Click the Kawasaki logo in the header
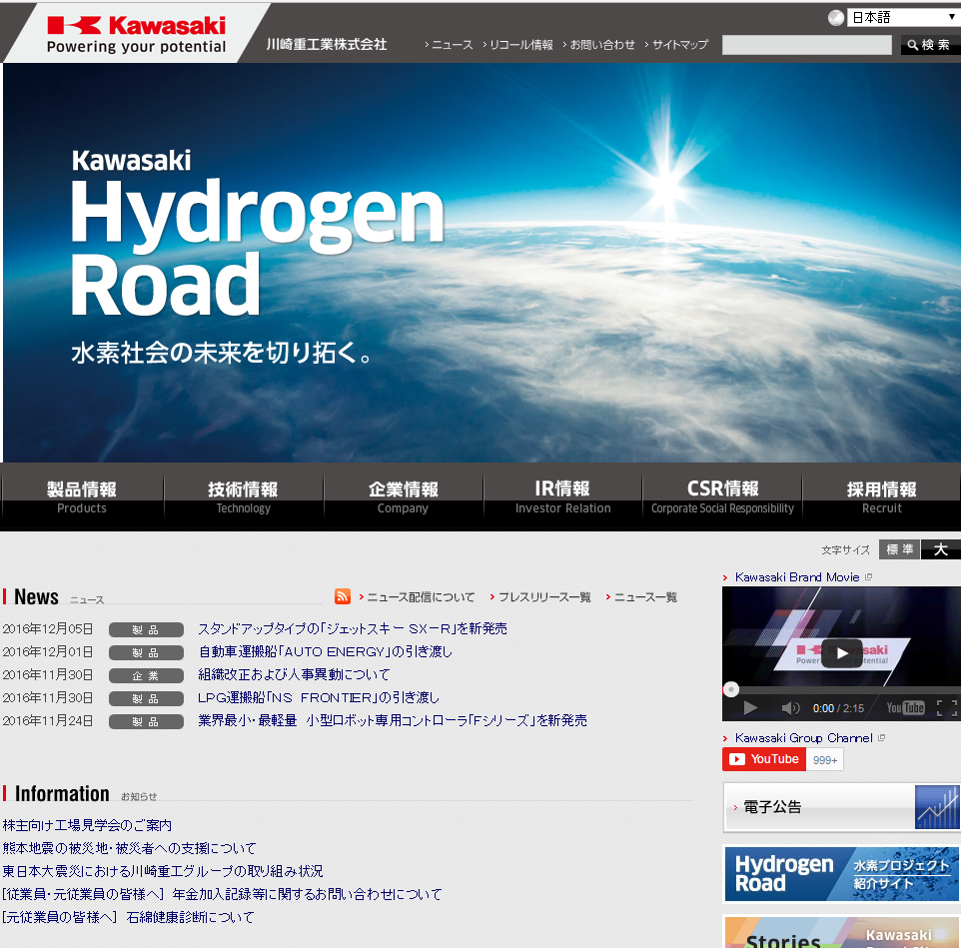The height and width of the screenshot is (948, 961). [137, 34]
